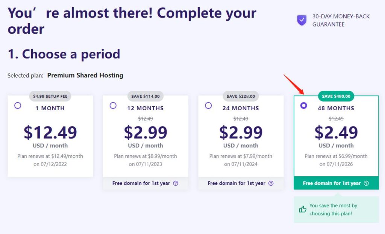Click Free domain for 1st year under 24 months
Image resolution: width=385 pixels, height=234 pixels.
point(236,183)
